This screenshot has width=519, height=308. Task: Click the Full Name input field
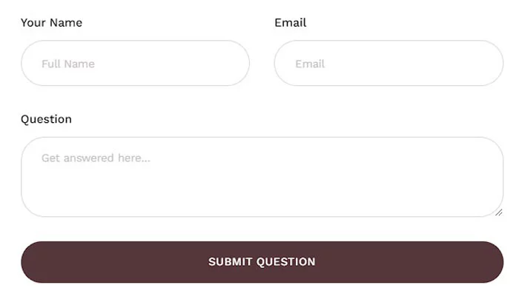click(x=135, y=64)
